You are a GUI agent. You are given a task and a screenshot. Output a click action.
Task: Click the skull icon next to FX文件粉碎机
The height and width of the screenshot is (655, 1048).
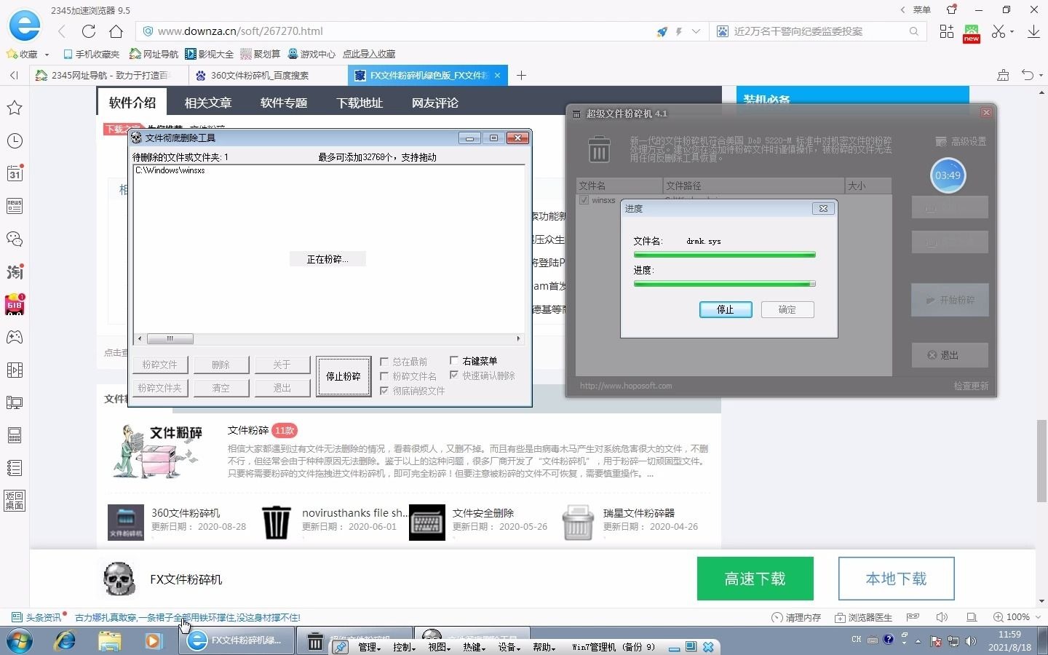(118, 579)
